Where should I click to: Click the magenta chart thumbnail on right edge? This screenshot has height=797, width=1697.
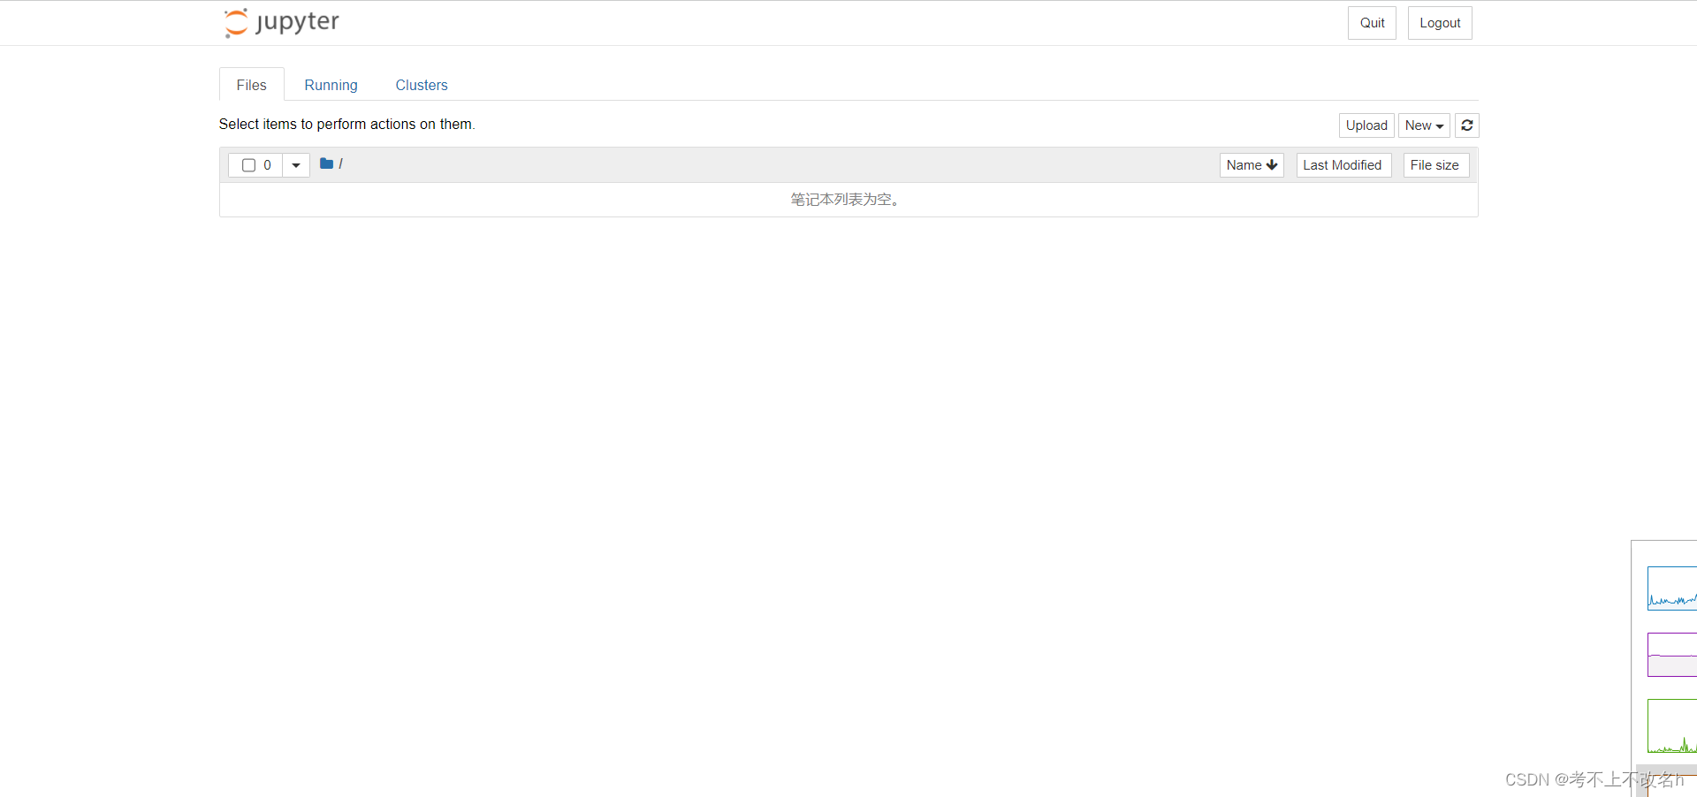pos(1673,655)
